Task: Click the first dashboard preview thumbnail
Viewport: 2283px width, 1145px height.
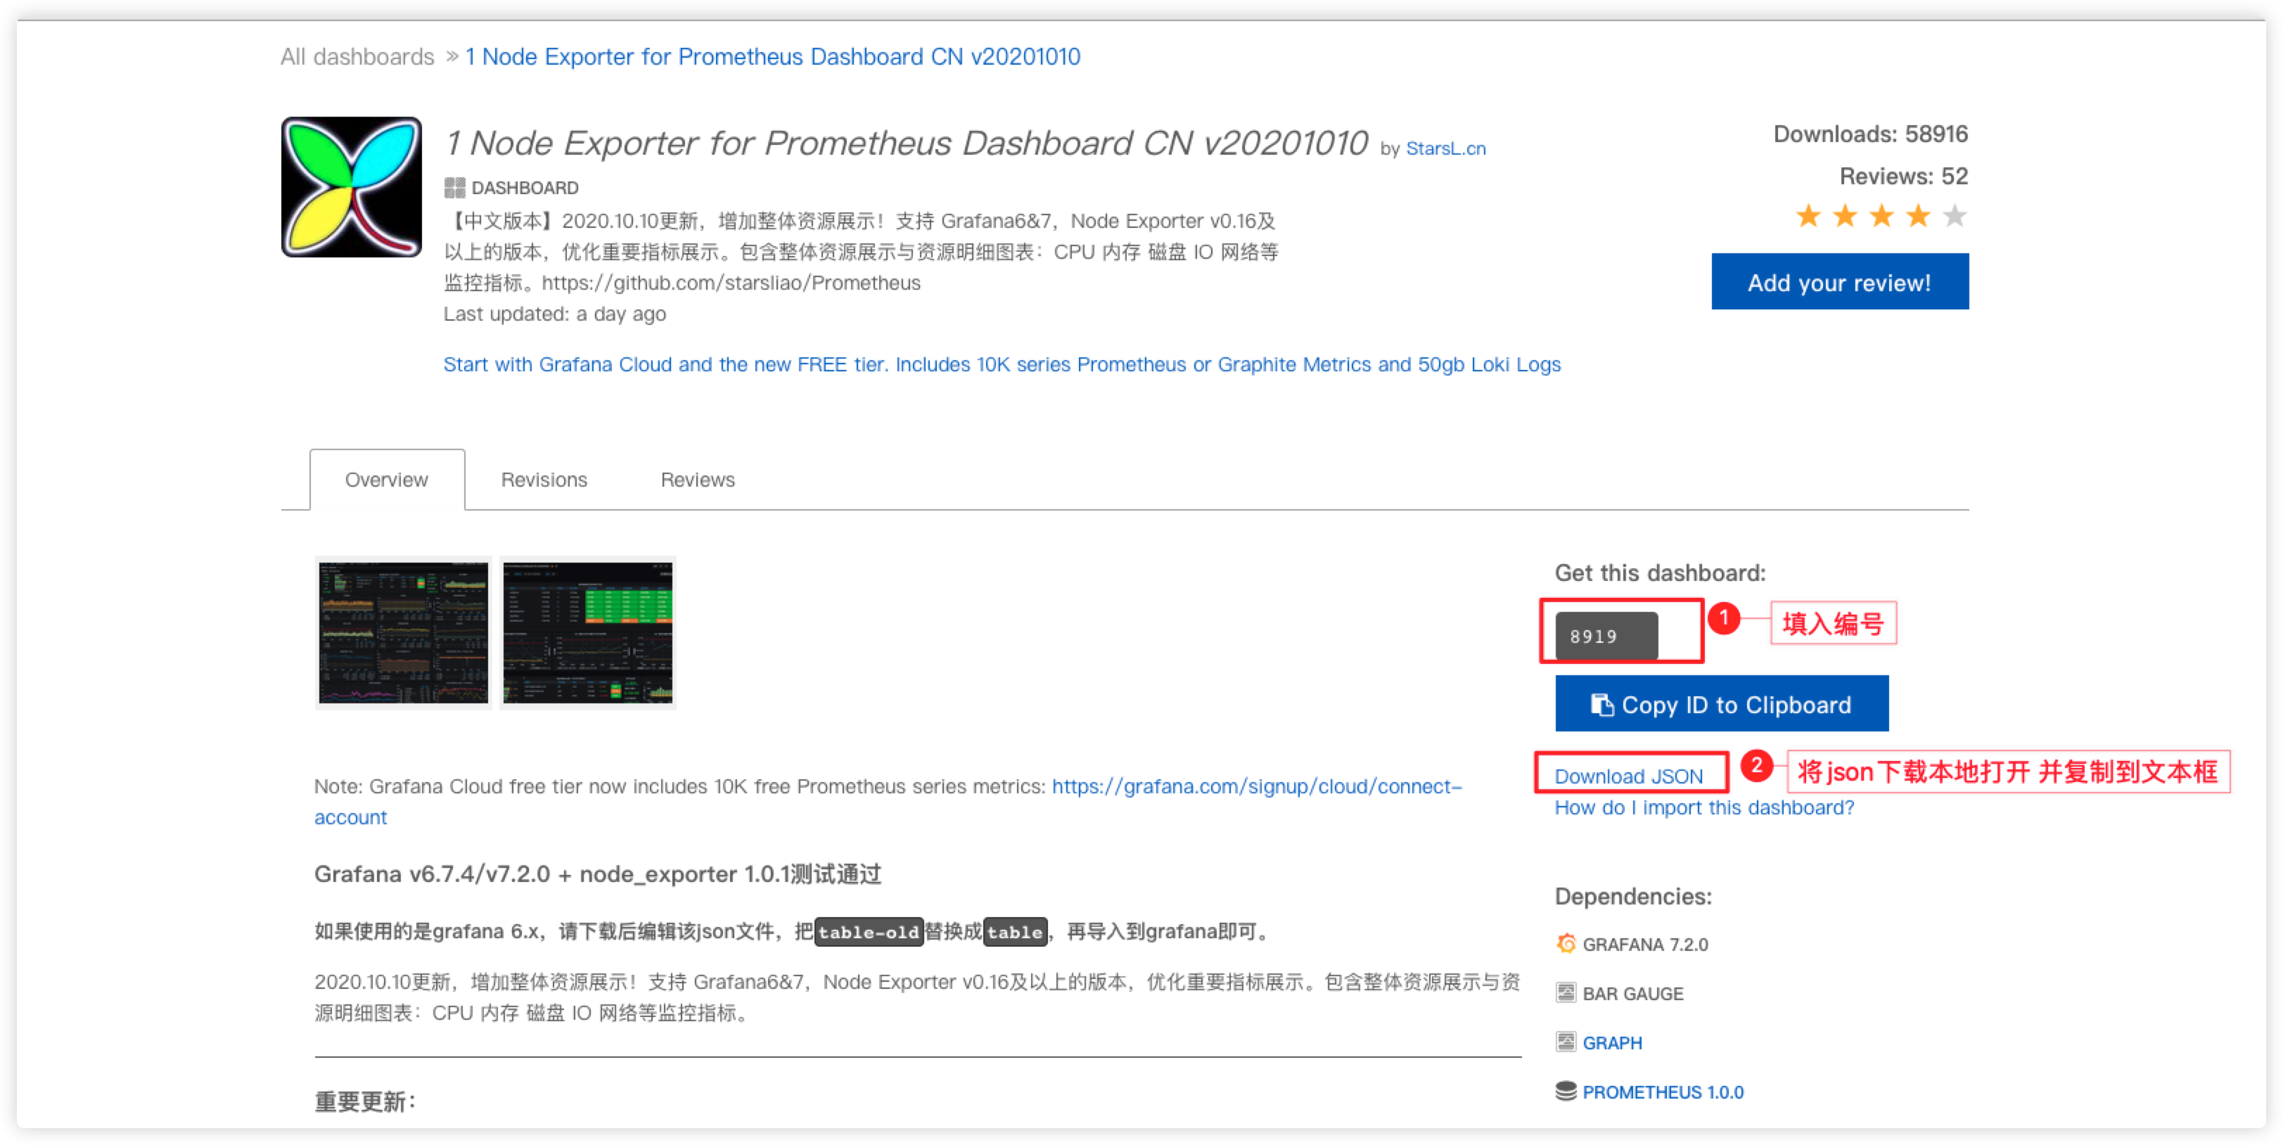Action: tap(404, 637)
